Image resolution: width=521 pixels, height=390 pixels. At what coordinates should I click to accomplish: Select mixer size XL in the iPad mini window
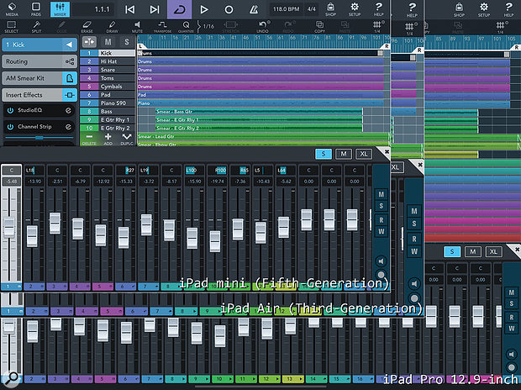[364, 154]
